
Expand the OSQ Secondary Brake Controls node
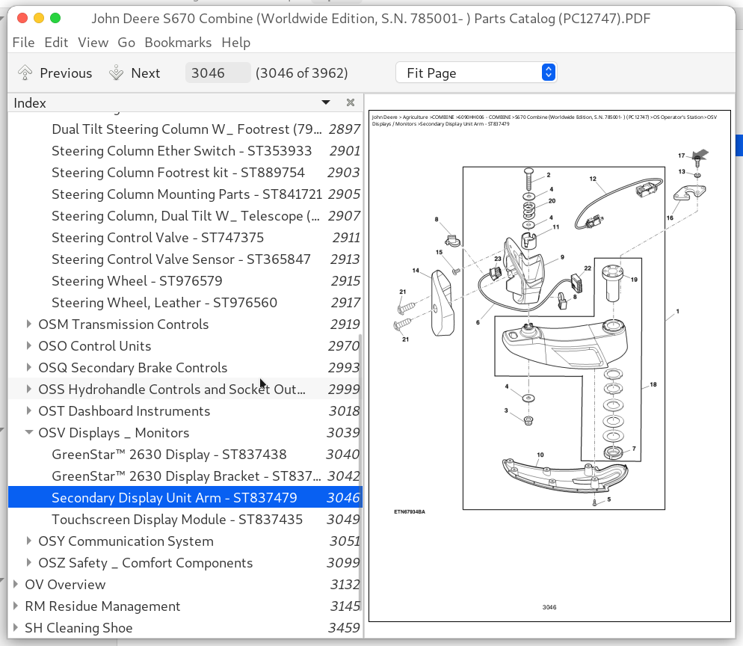pyautogui.click(x=29, y=368)
